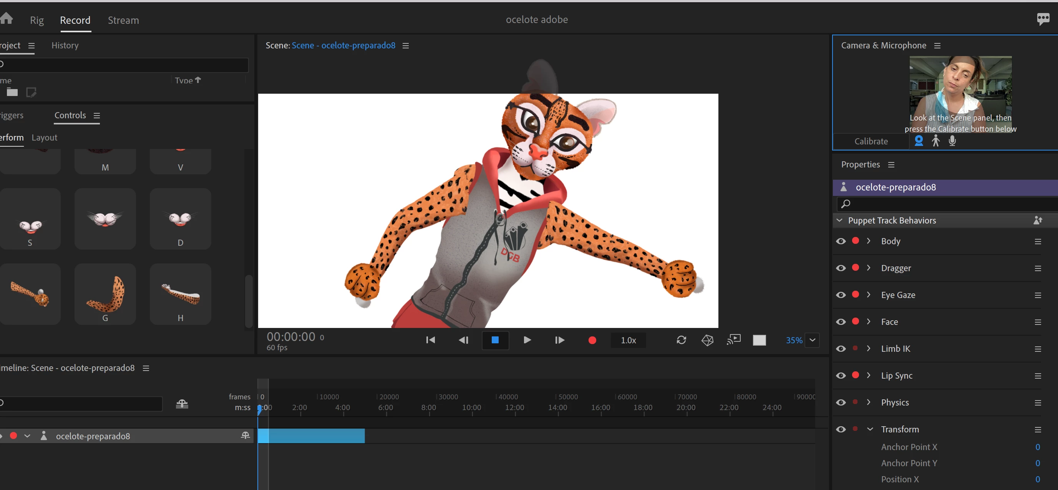Image resolution: width=1058 pixels, height=490 pixels.
Task: Click the scene background color swatch
Action: pyautogui.click(x=759, y=340)
